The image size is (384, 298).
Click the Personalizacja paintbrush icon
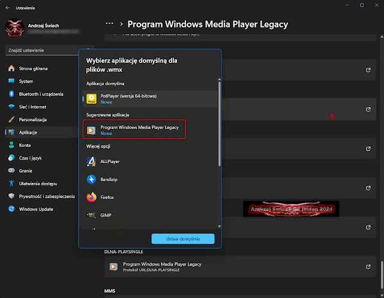click(11, 119)
